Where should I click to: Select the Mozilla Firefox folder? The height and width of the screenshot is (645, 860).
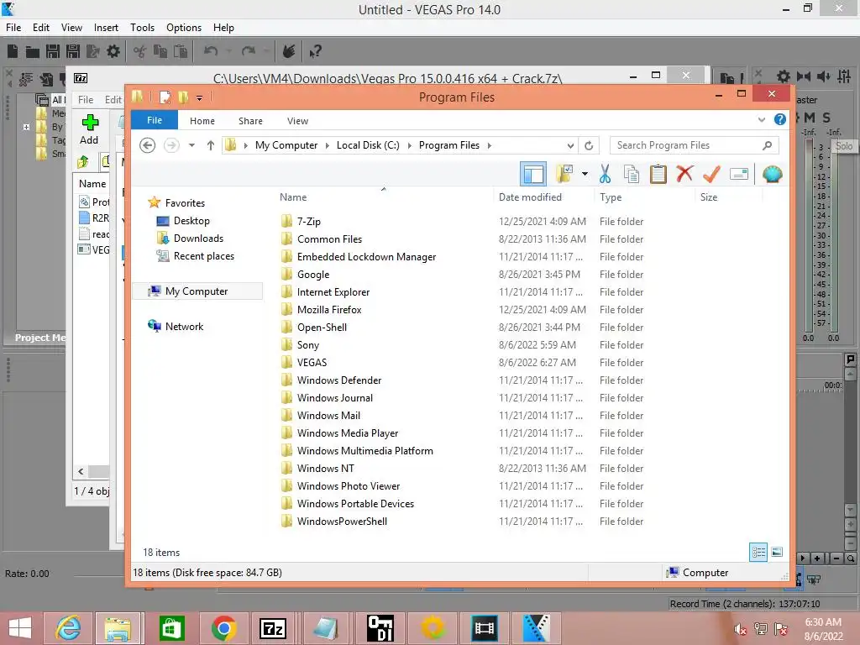[329, 310]
